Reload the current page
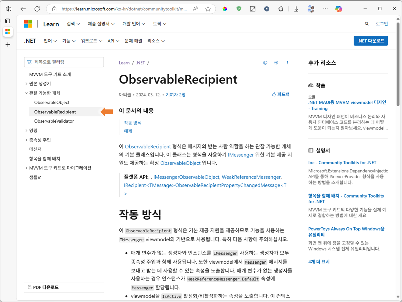The width and height of the screenshot is (402, 302). pos(37,9)
